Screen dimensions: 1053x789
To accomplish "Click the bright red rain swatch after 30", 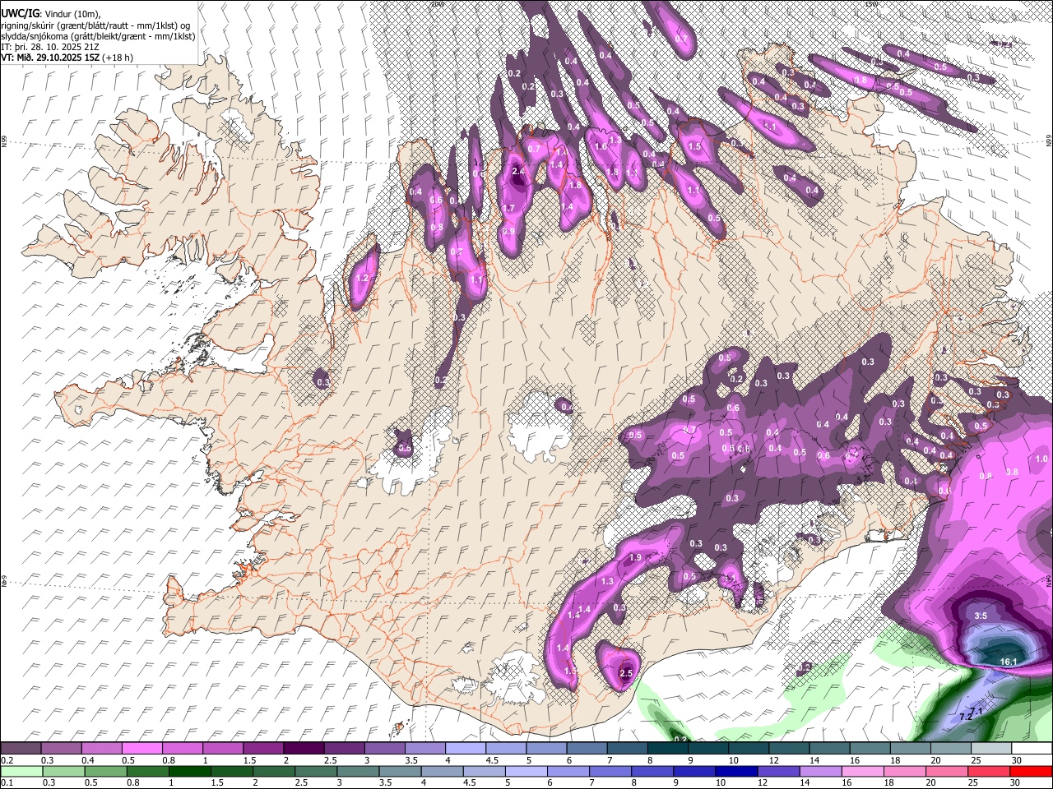I will point(1032,771).
